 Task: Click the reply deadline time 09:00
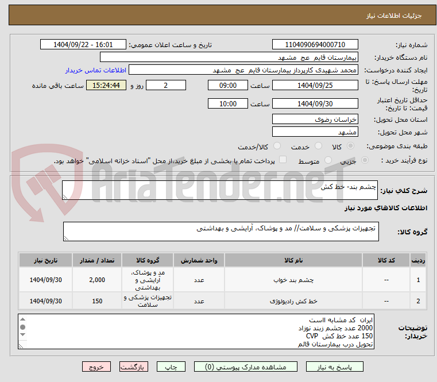[228, 86]
